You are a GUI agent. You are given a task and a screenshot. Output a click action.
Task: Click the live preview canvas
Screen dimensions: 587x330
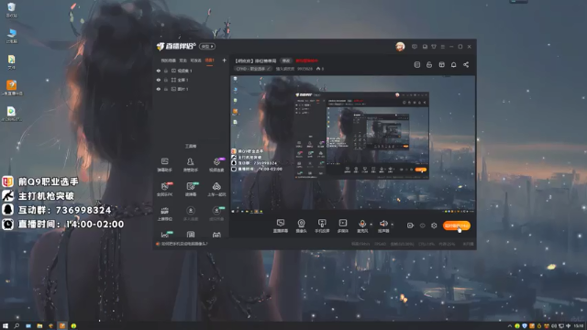[x=352, y=145]
